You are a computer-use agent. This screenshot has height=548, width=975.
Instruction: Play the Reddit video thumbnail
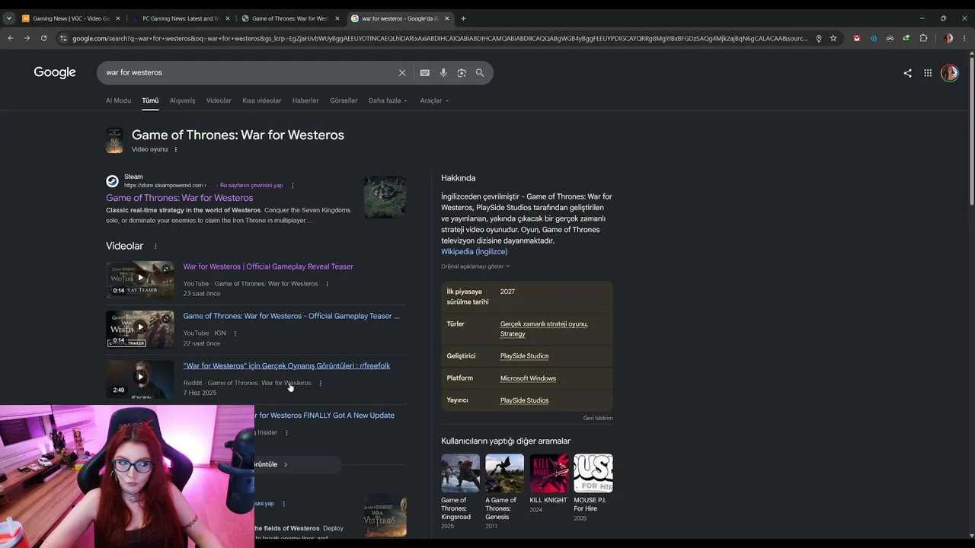(x=140, y=378)
